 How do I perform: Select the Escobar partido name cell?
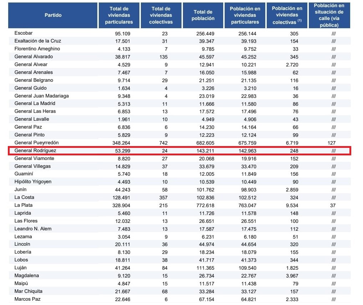point(24,33)
